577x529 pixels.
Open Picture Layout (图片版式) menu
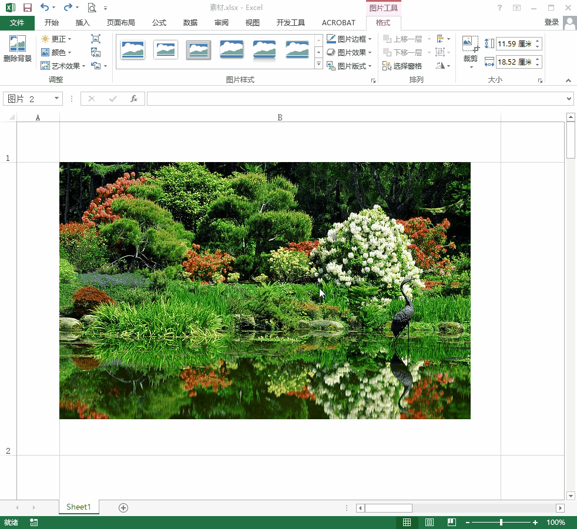coord(349,66)
